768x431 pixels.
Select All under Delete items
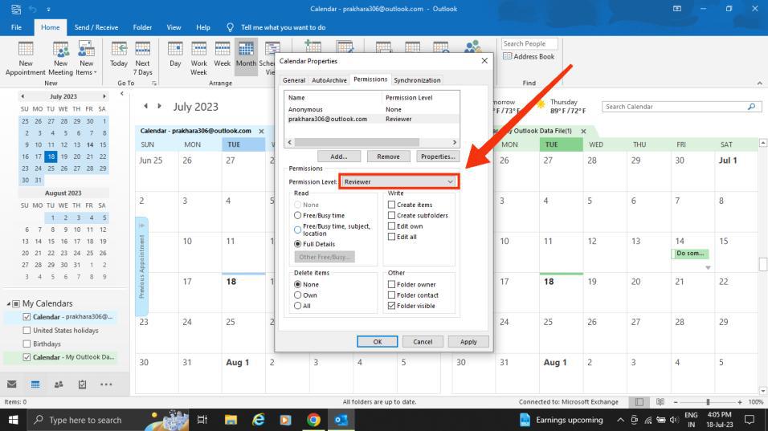coord(297,306)
